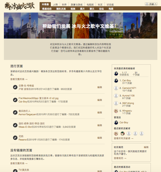
Task: Click 查看完整列表 under 流行页面
Action: point(19,79)
